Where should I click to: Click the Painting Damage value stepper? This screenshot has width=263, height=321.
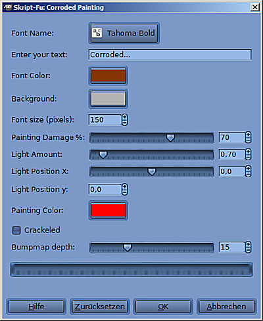pos(248,137)
